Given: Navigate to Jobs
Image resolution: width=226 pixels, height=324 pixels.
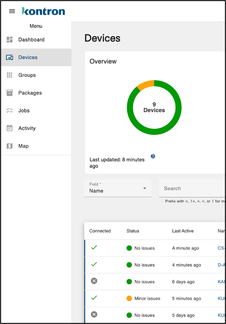Looking at the screenshot, I should 36,111.
